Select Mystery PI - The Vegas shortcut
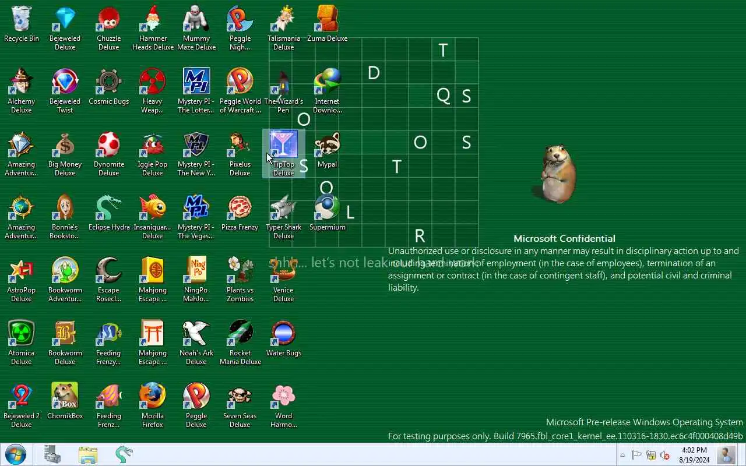The height and width of the screenshot is (466, 746). click(x=196, y=217)
